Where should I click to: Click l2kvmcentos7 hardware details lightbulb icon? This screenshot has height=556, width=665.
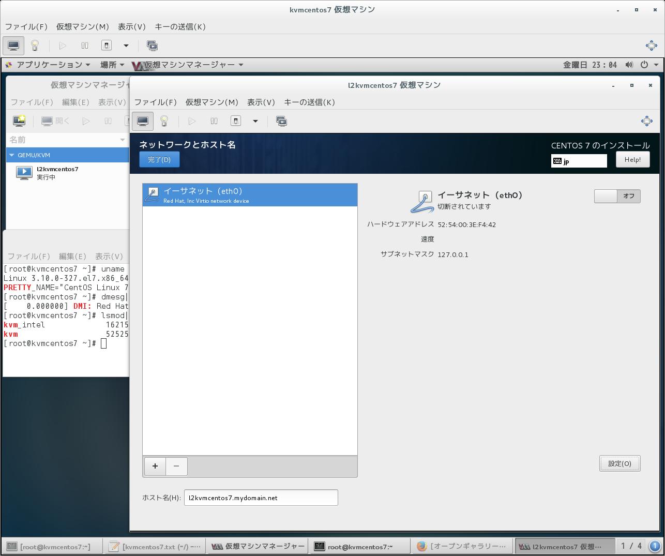pyautogui.click(x=164, y=121)
